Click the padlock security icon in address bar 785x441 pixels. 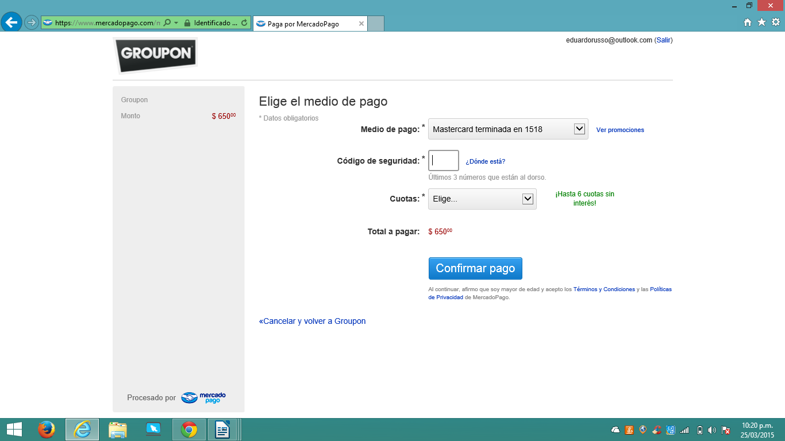click(187, 23)
